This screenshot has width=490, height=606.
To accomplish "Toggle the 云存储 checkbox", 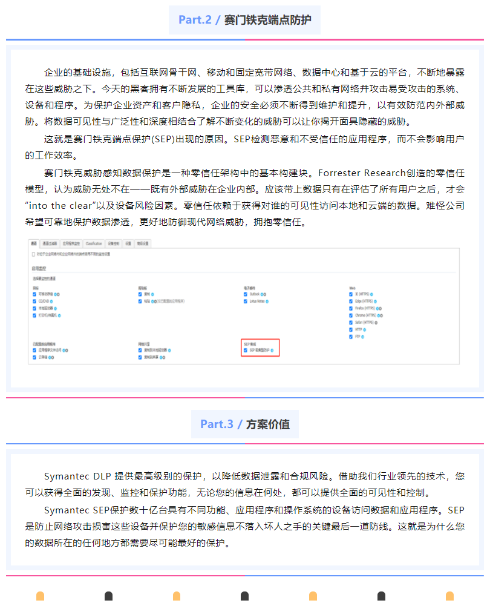I will pos(34,358).
